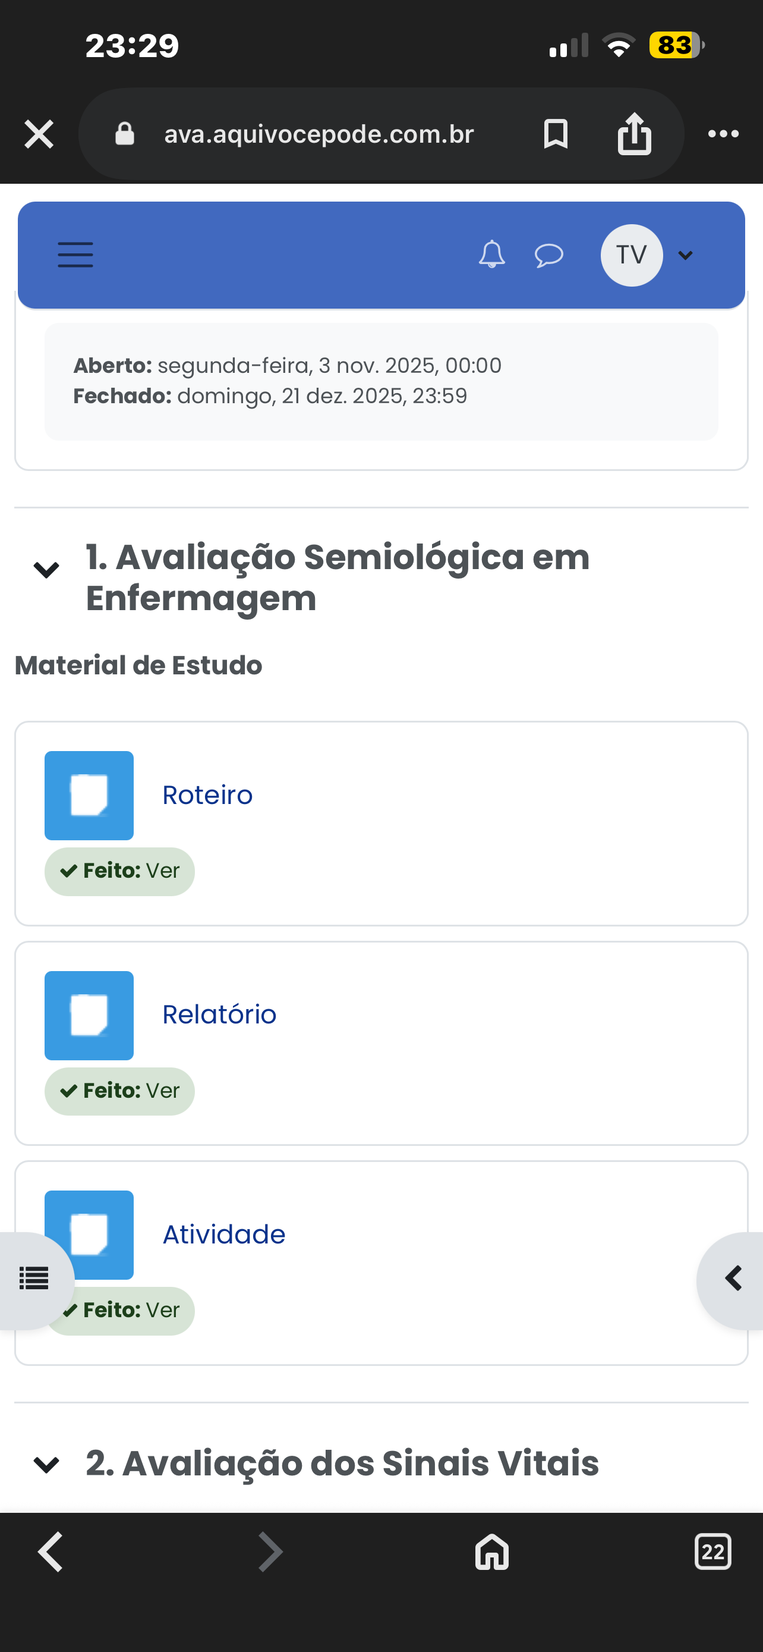Image resolution: width=763 pixels, height=1652 pixels.
Task: Open the browser three-dot menu
Action: pos(723,134)
